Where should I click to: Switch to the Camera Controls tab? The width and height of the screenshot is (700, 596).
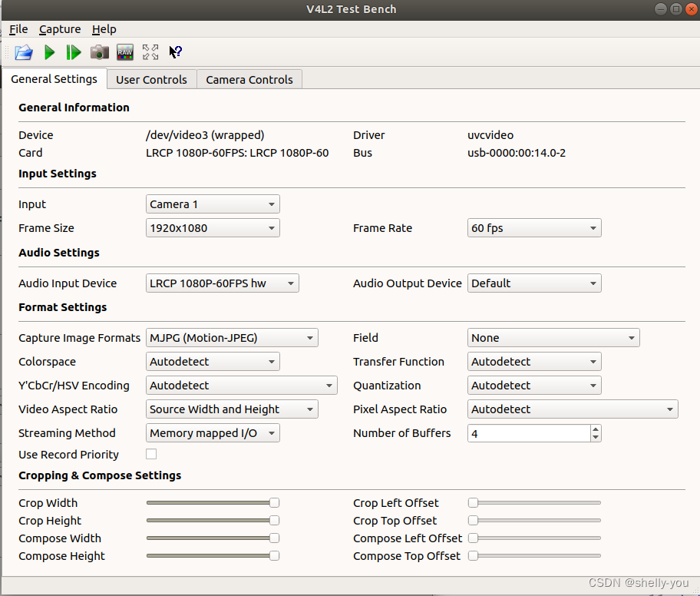coord(249,79)
